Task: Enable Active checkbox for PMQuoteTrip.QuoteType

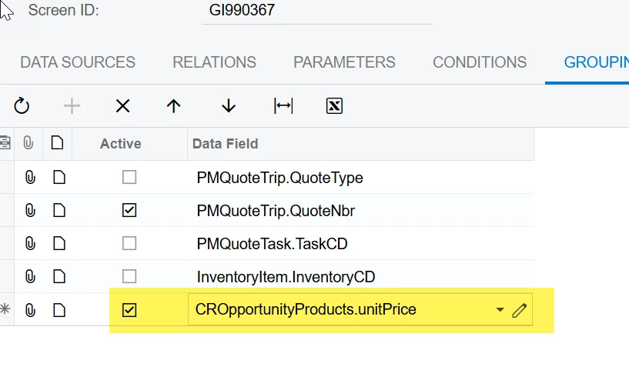Action: coord(129,178)
